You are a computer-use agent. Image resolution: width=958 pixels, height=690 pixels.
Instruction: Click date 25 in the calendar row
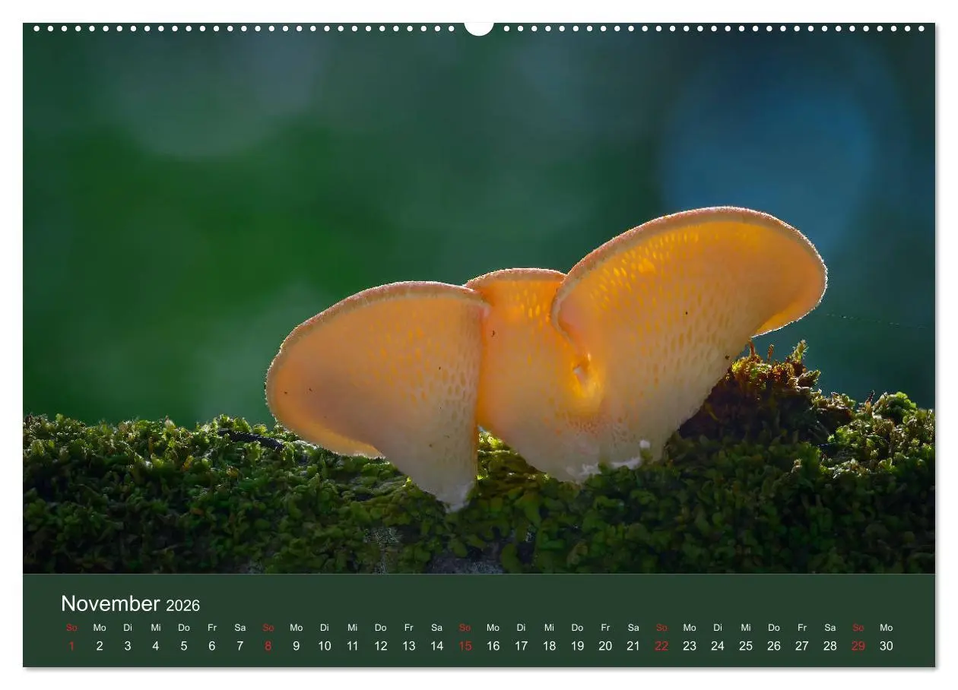click(746, 646)
